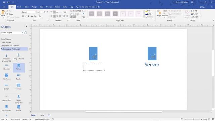Screen dimensions: 215x121
Task: Collapse the ribbon with the chevron
Action: [213, 21]
